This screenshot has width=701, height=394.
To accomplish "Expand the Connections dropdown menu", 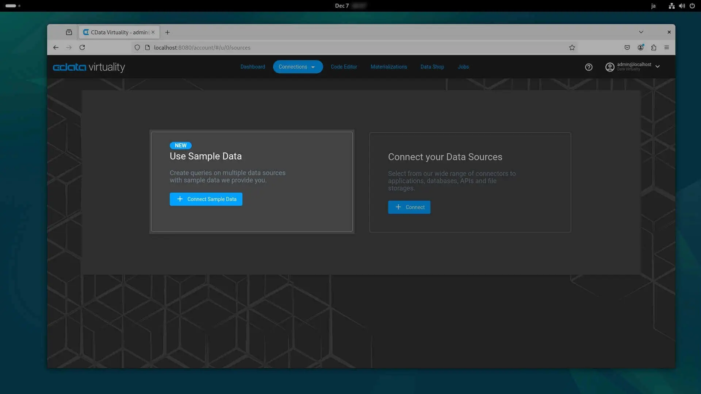I will coord(298,67).
